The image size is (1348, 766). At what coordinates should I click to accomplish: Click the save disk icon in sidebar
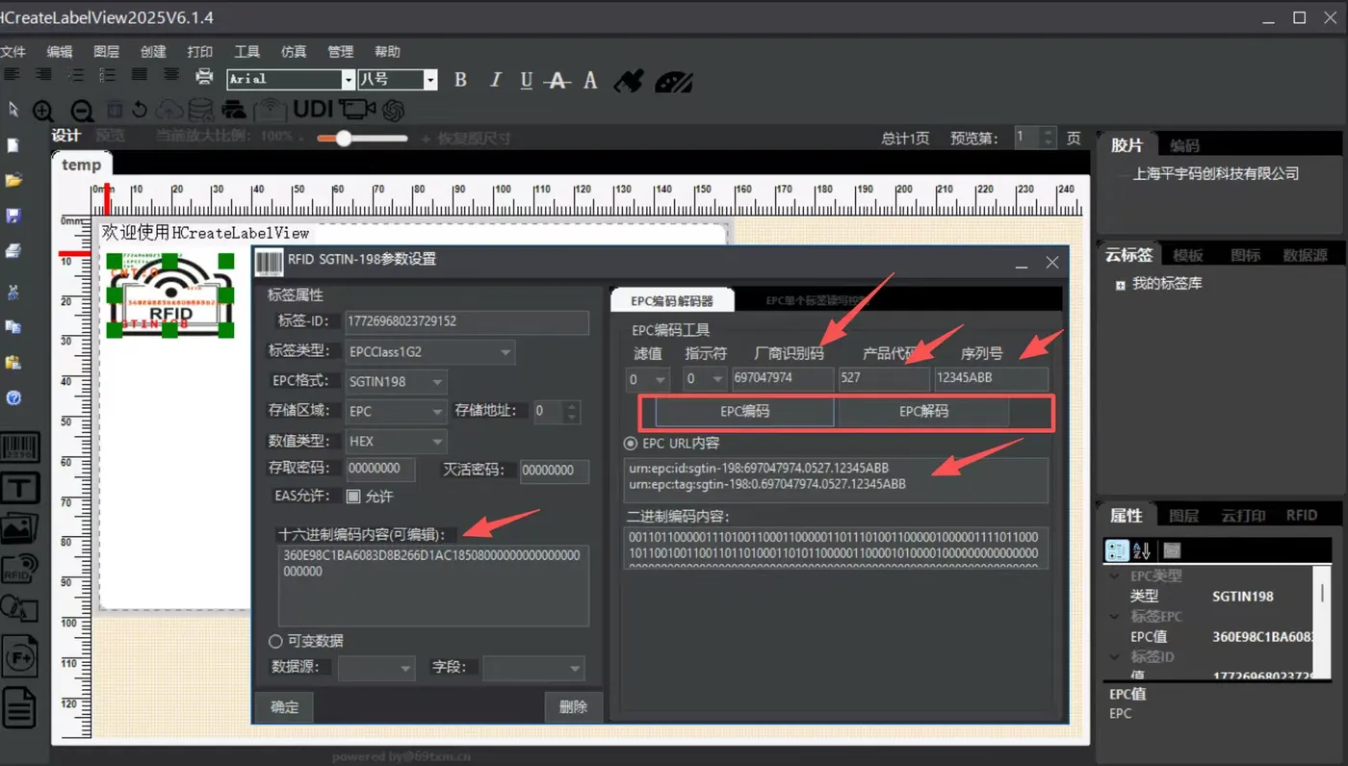[x=13, y=216]
